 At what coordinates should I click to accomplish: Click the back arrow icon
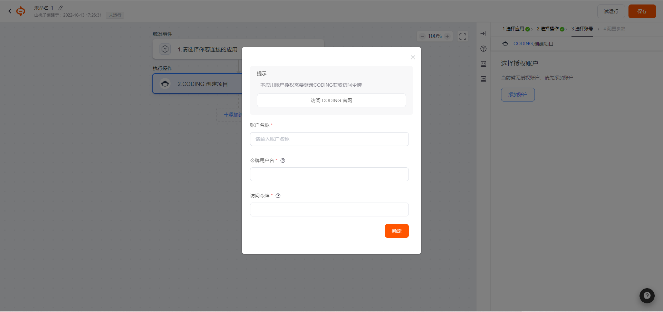coord(10,11)
